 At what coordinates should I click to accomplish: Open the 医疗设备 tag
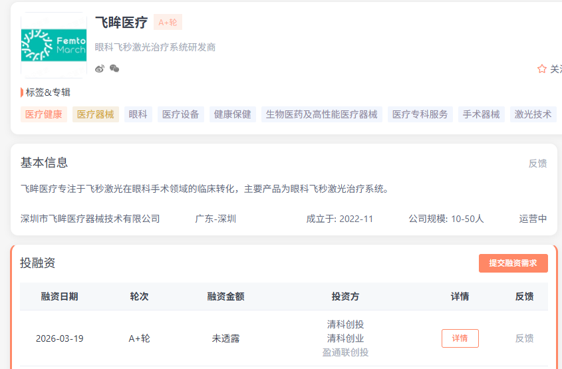click(181, 114)
